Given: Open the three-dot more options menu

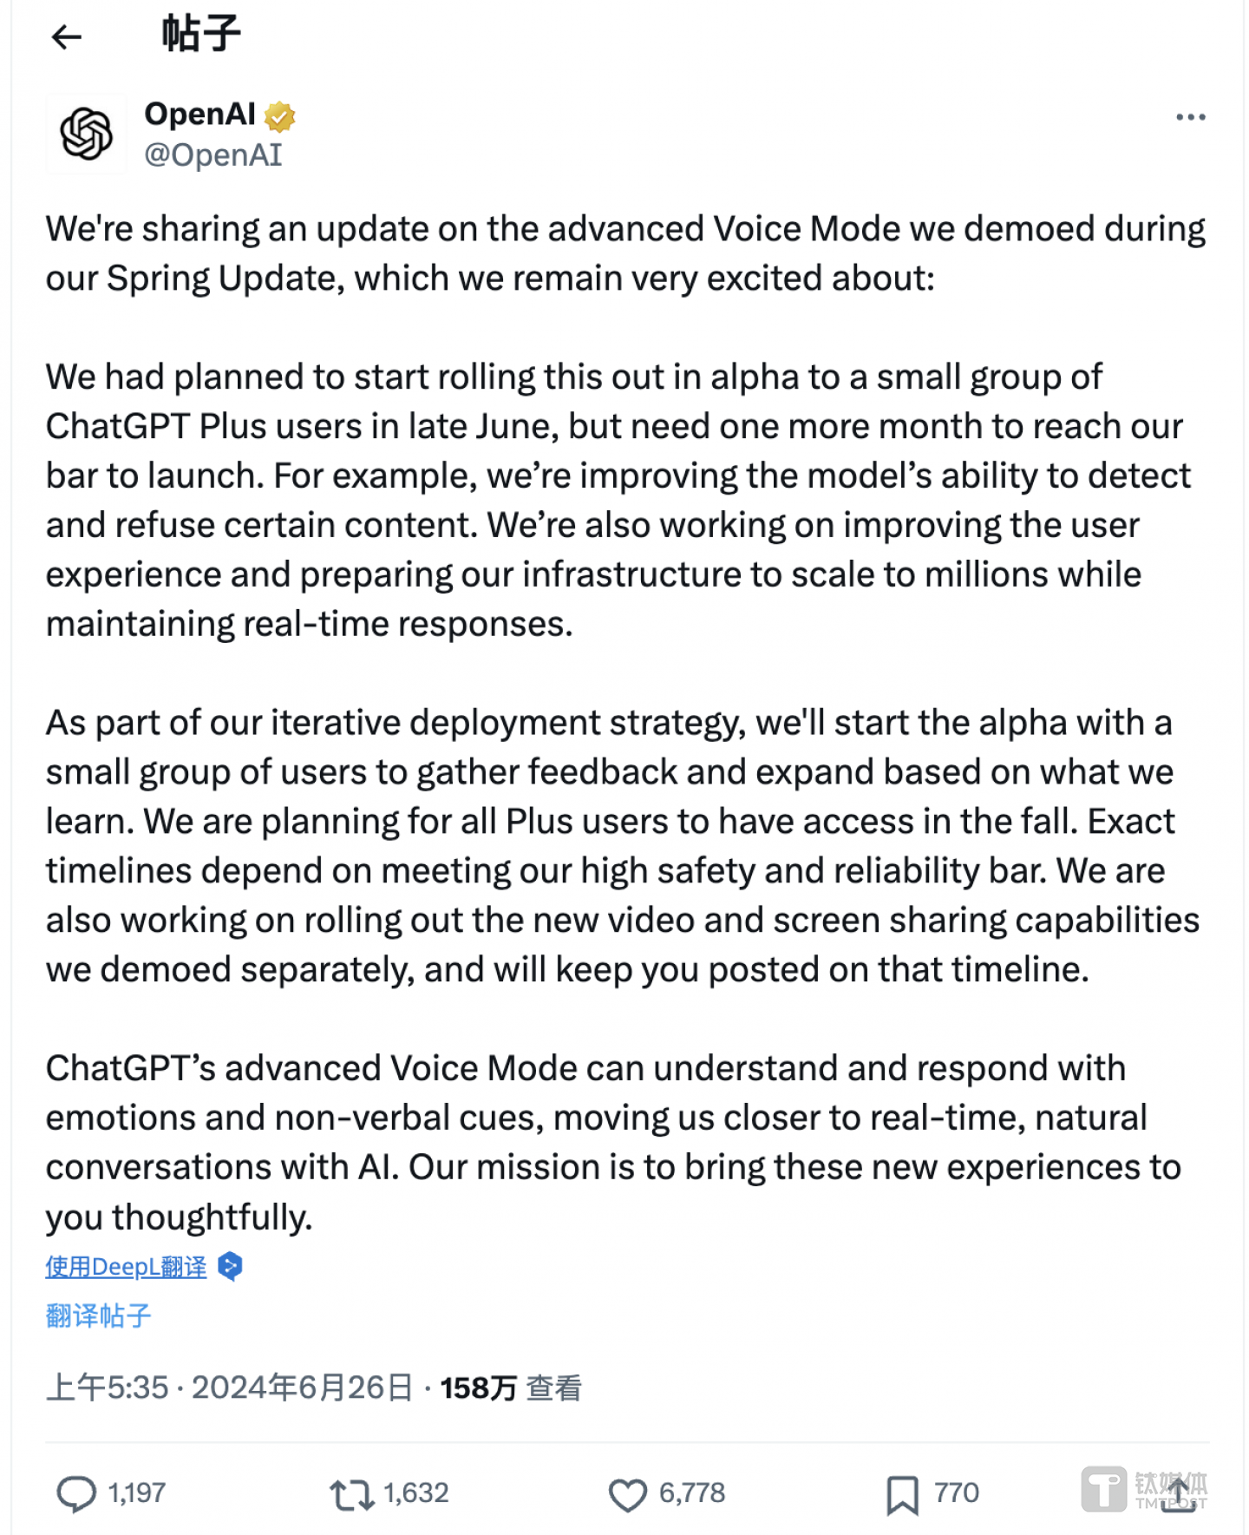Looking at the screenshot, I should point(1190,117).
